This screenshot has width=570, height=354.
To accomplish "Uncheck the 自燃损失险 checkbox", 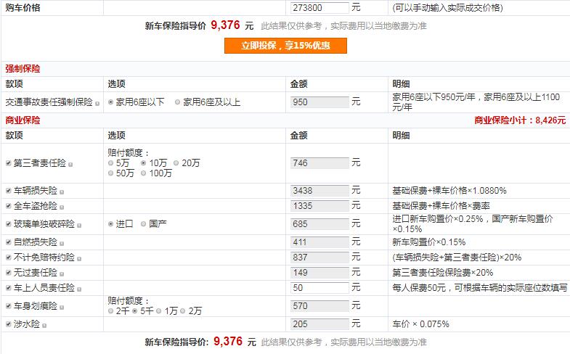I will click(9, 242).
